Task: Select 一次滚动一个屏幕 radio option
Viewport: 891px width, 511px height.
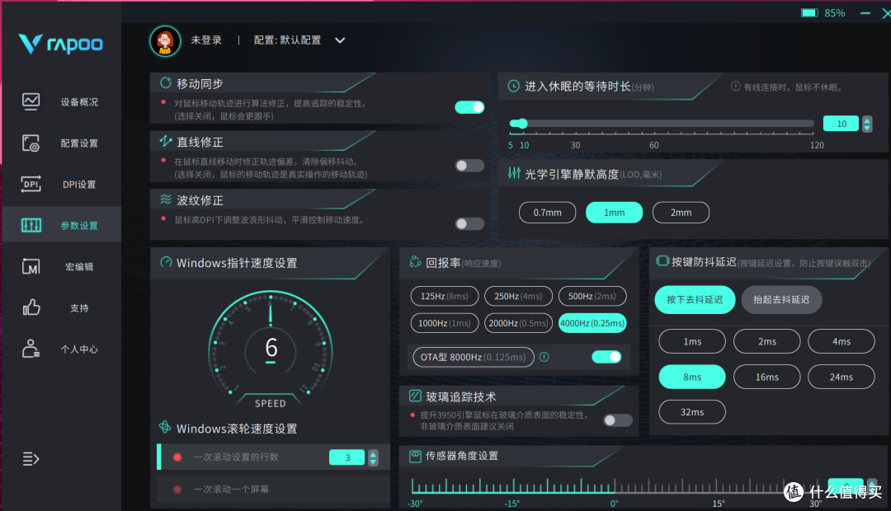Action: (x=177, y=490)
